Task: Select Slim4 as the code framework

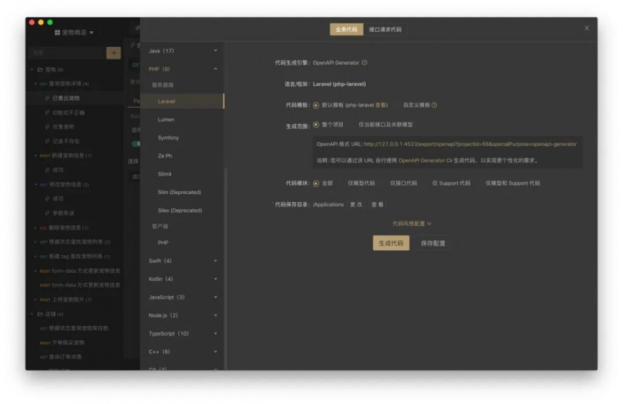Action: click(164, 173)
